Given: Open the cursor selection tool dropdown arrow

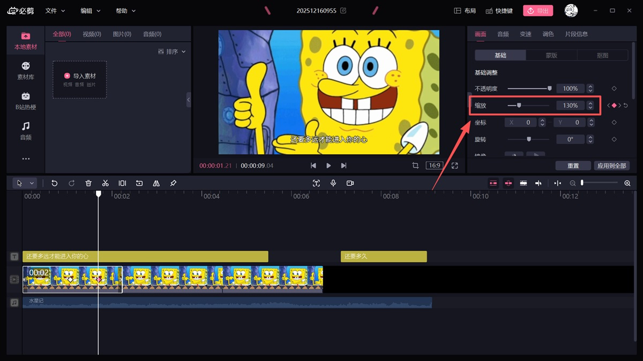Looking at the screenshot, I should point(32,183).
